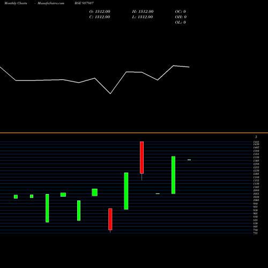Image resolution: width=268 pixels, height=268 pixels.
Task: Open the MunafaSutra.com label
Action: tap(51, 3)
